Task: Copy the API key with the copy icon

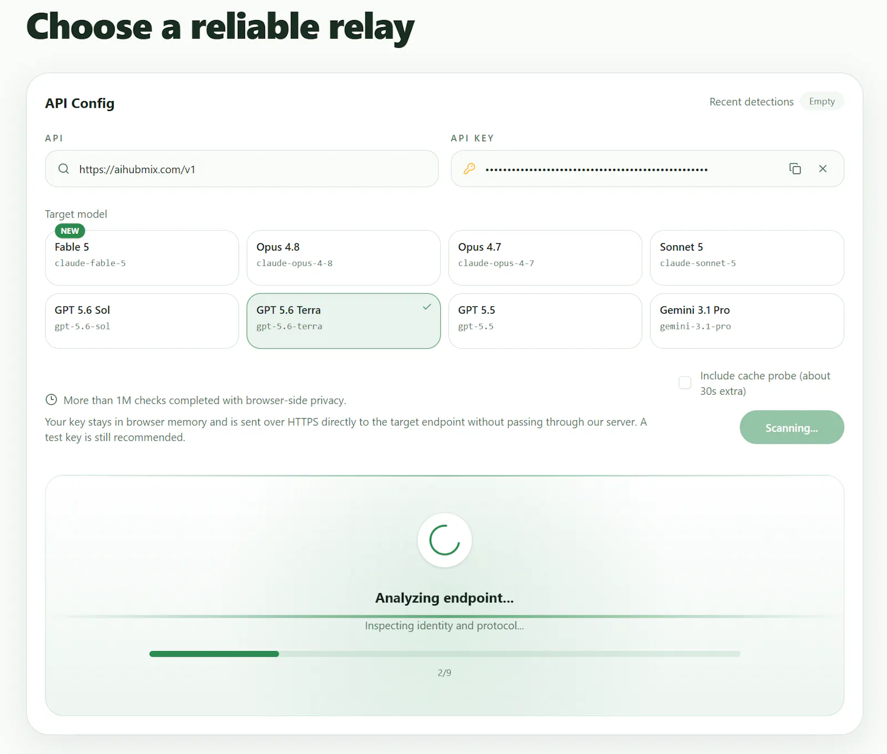Action: coord(795,169)
